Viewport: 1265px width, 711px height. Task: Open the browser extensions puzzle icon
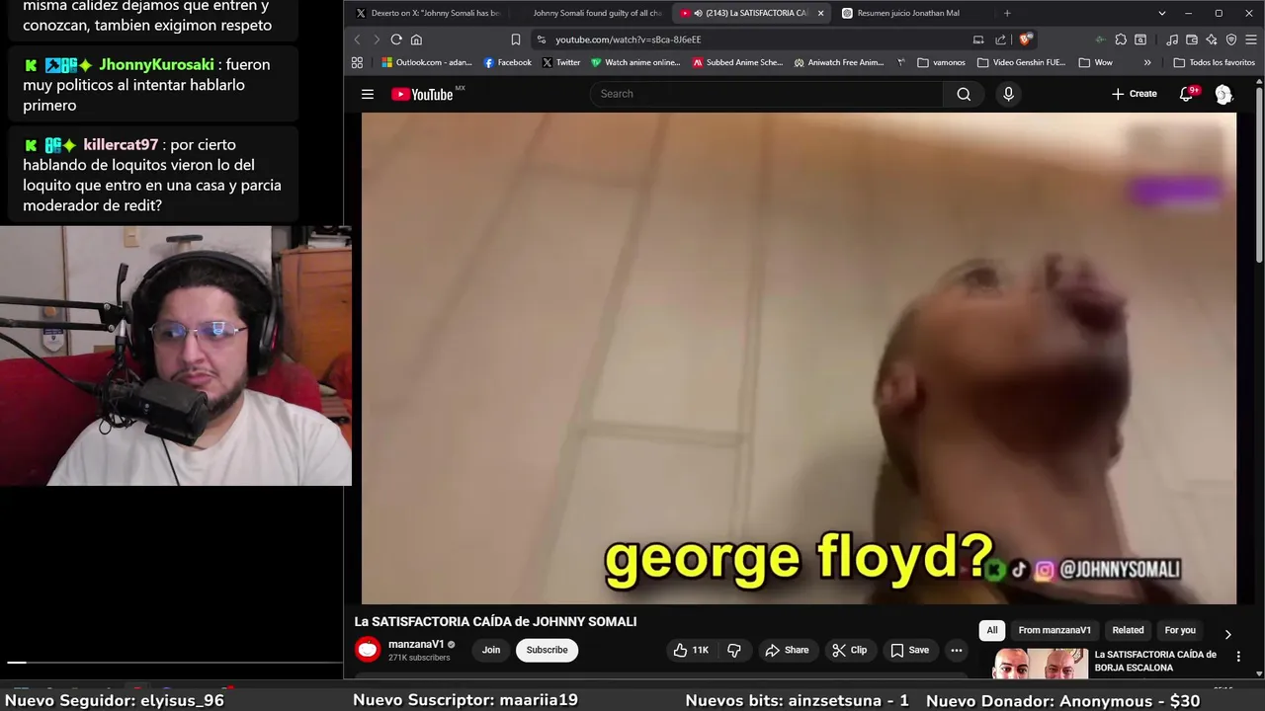(1121, 39)
